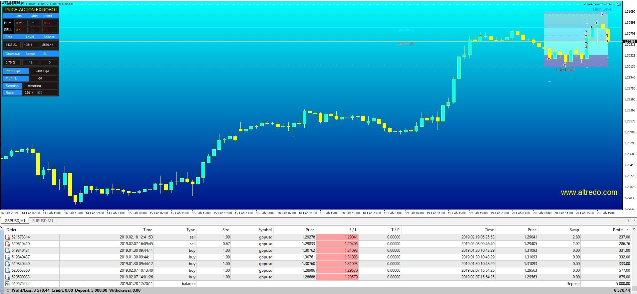Screen dimensions: 637x294
Task: Click the Profit/Loss: 3 570.44 summary text
Action: (31, 290)
